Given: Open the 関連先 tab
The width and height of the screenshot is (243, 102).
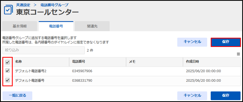Looking at the screenshot, I should click(92, 26).
